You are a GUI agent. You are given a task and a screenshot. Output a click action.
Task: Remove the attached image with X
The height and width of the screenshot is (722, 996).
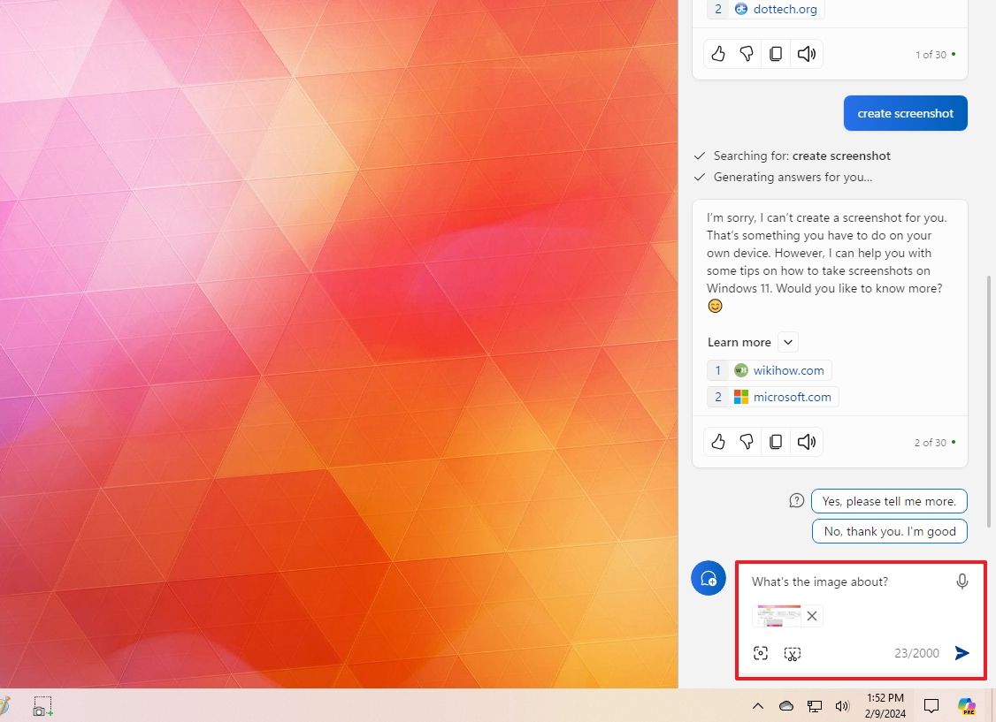[811, 615]
